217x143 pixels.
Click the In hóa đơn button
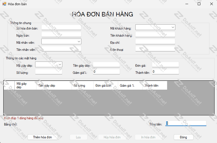click(x=148, y=137)
